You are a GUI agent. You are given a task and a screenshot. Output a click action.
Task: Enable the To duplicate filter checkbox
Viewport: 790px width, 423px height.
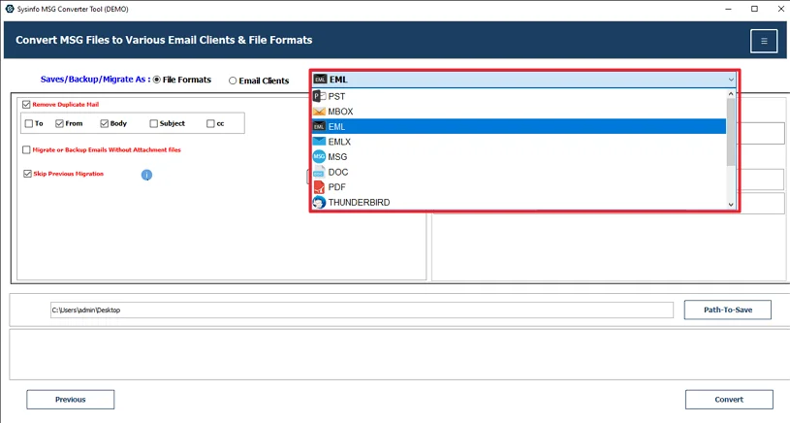[x=29, y=123]
